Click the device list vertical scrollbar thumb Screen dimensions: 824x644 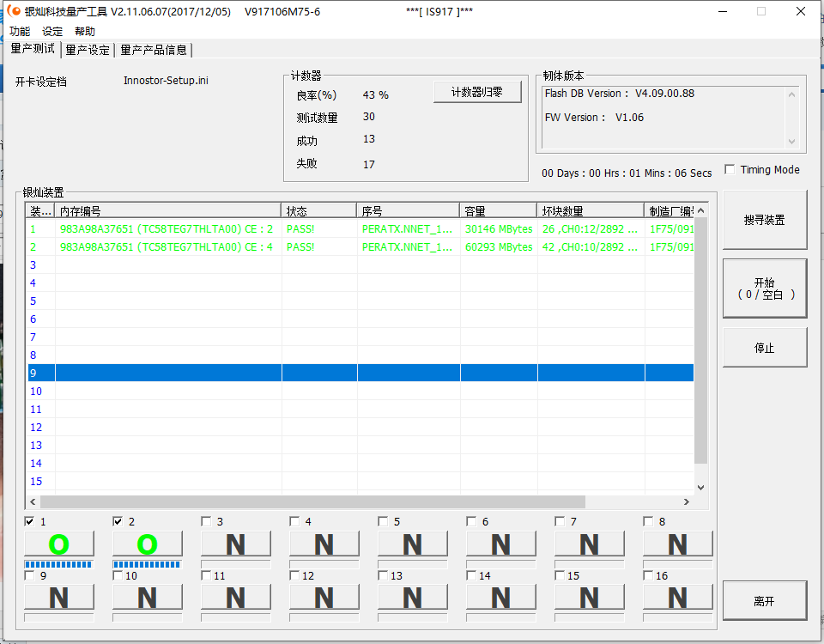[x=700, y=340]
